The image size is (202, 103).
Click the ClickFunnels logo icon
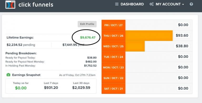(x=10, y=5)
